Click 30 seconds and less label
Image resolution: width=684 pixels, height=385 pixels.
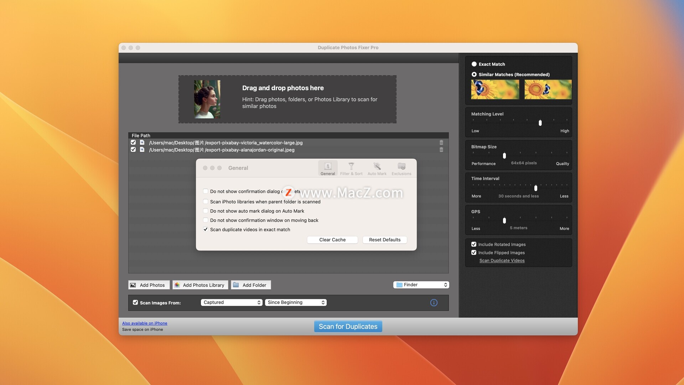click(x=518, y=196)
